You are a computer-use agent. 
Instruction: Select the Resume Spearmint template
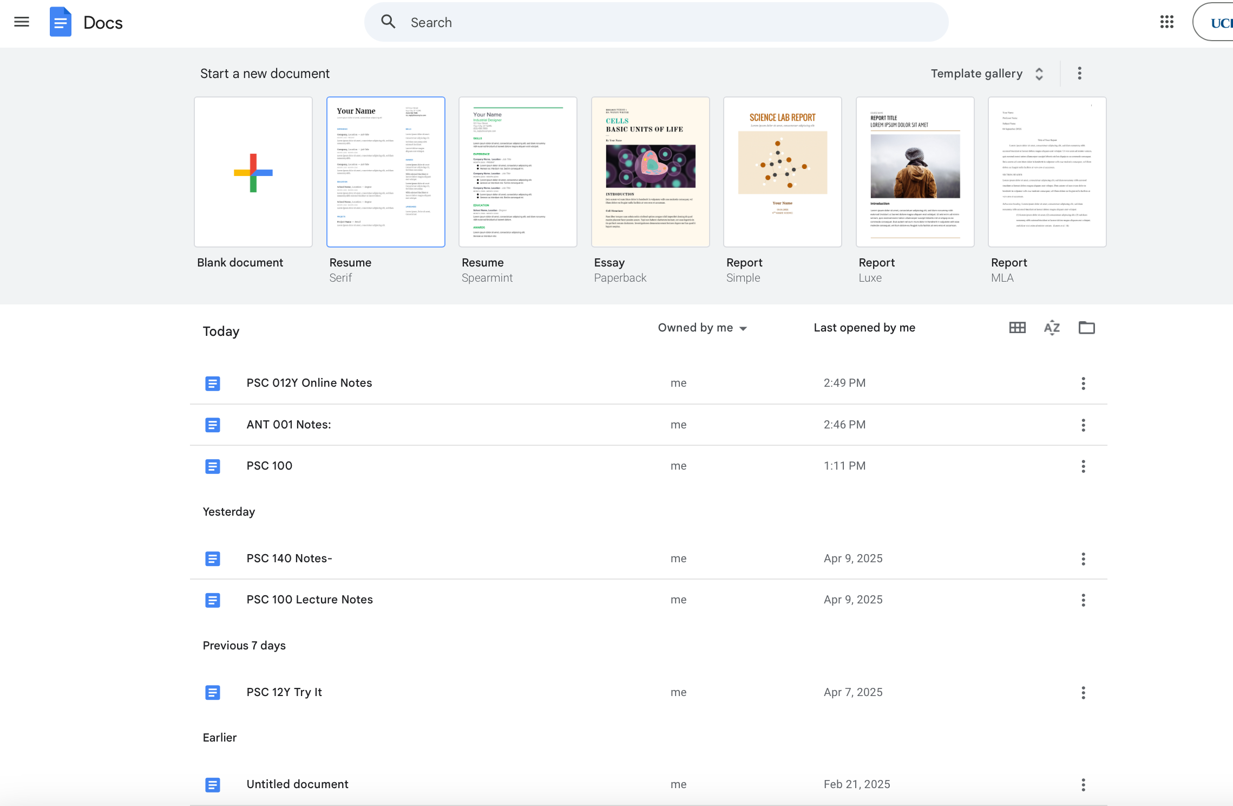518,172
